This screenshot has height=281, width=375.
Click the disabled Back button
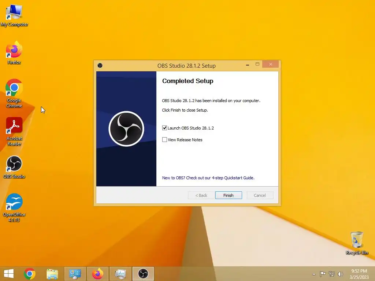point(201,195)
